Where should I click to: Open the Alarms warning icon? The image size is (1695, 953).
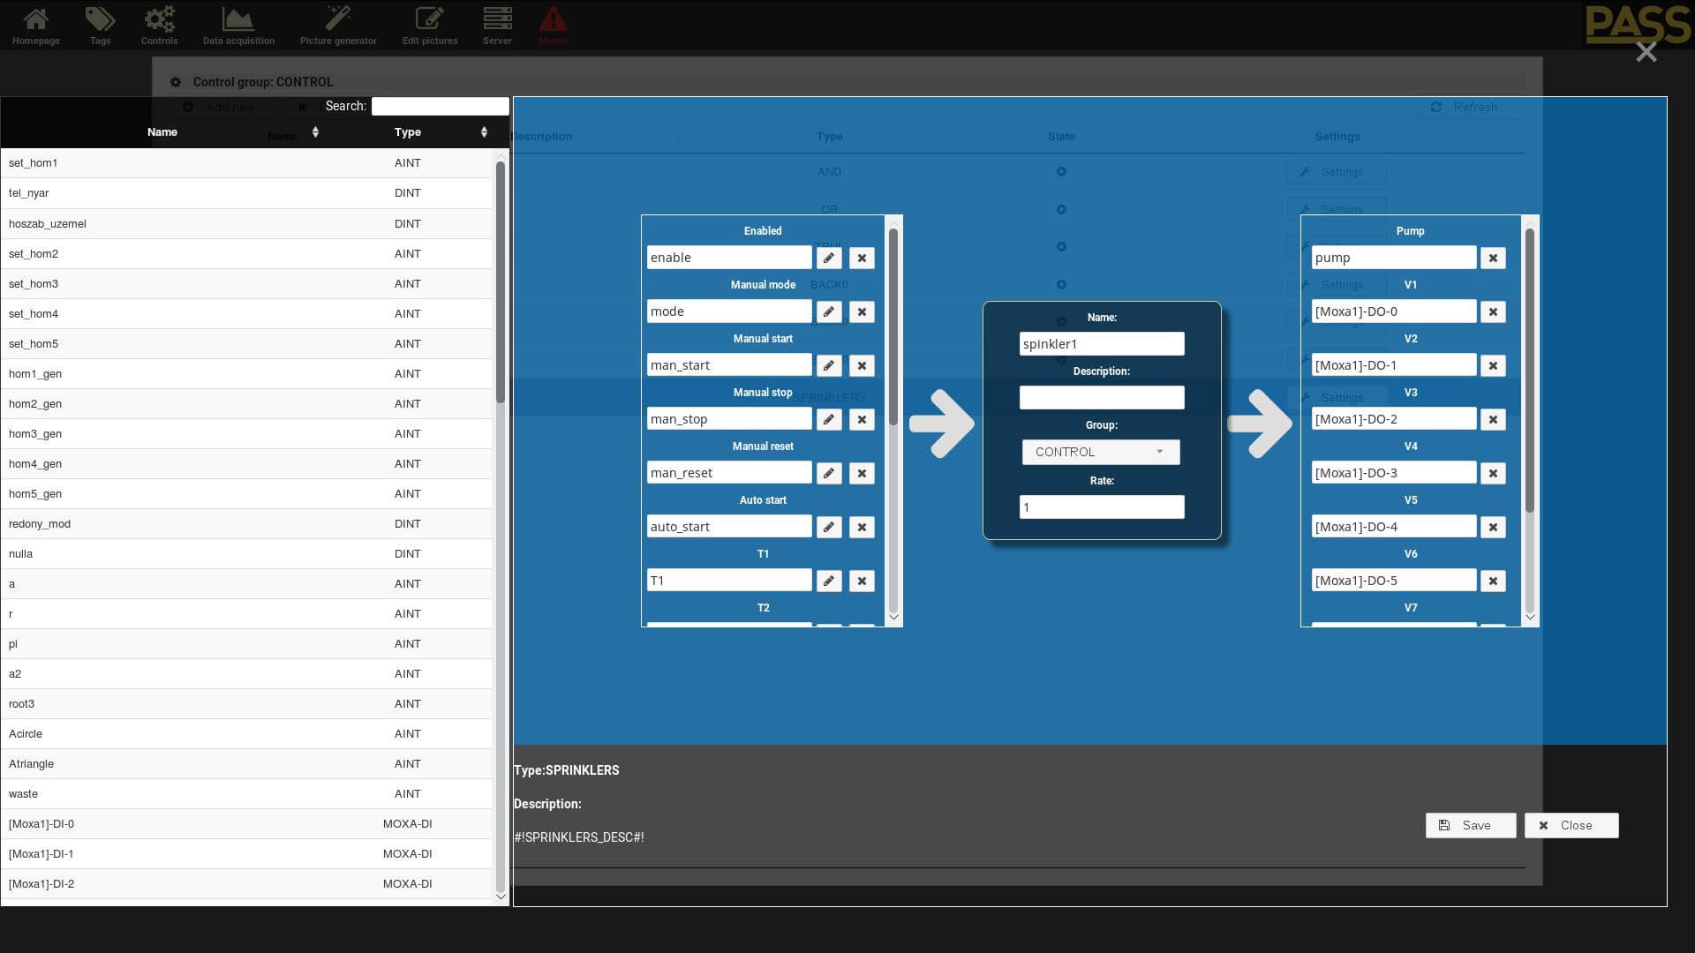(x=554, y=26)
